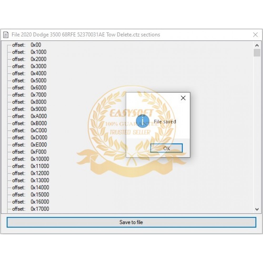Select the offset 0x6000 row

[29, 88]
